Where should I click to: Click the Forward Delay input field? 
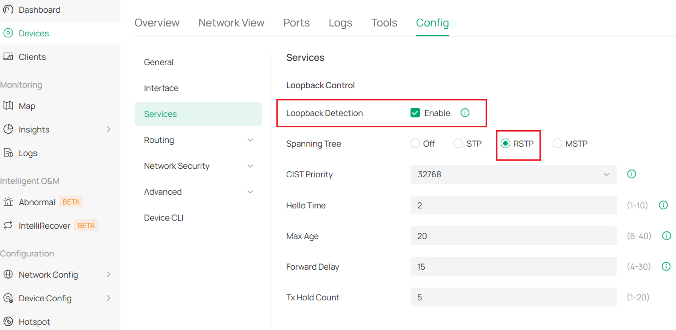[x=513, y=267]
